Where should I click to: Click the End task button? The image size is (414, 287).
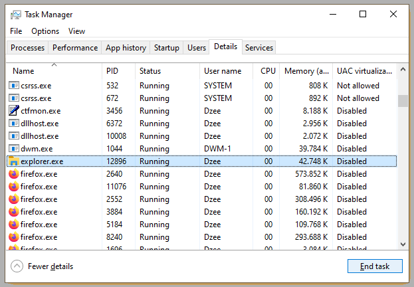point(375,266)
